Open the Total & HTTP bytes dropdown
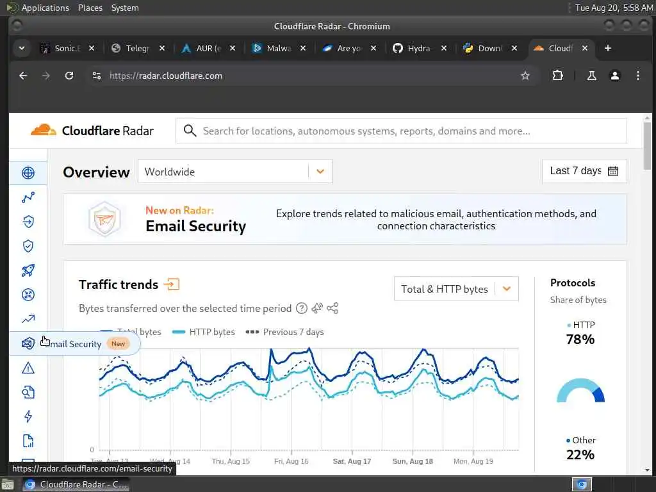This screenshot has width=656, height=492. [456, 289]
